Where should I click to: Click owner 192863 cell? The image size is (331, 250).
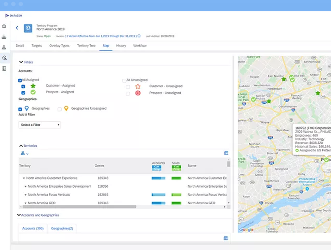(103, 195)
